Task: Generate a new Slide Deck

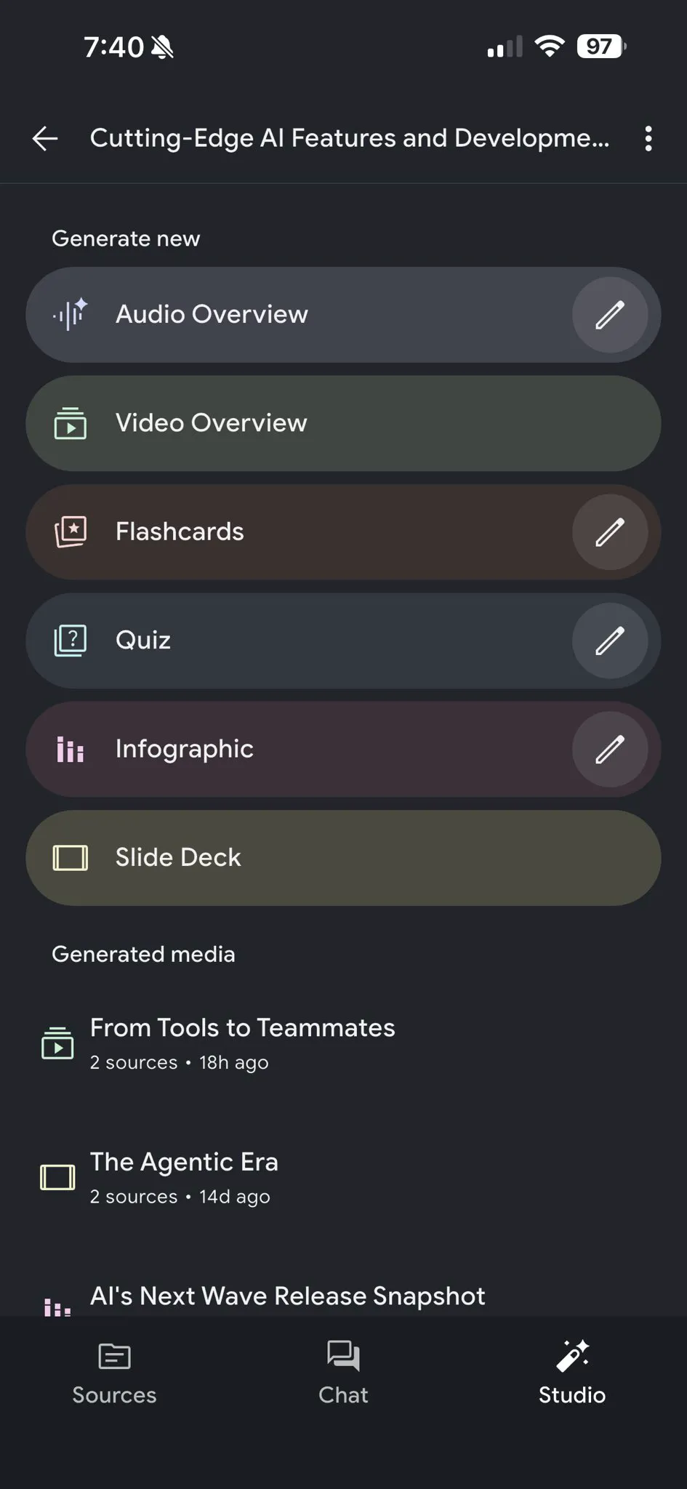Action: (x=343, y=858)
